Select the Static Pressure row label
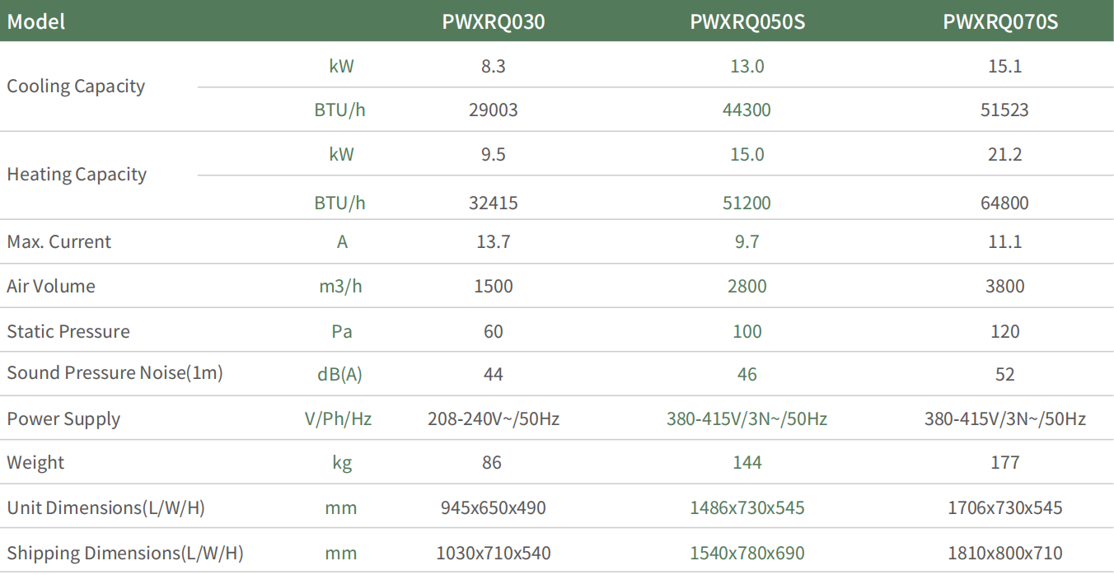Image resolution: width=1114 pixels, height=575 pixels. click(68, 331)
